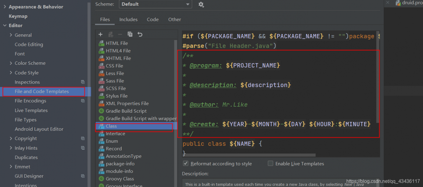The image size is (423, 187).
Task: Click the module-info template icon
Action: pyautogui.click(x=101, y=171)
